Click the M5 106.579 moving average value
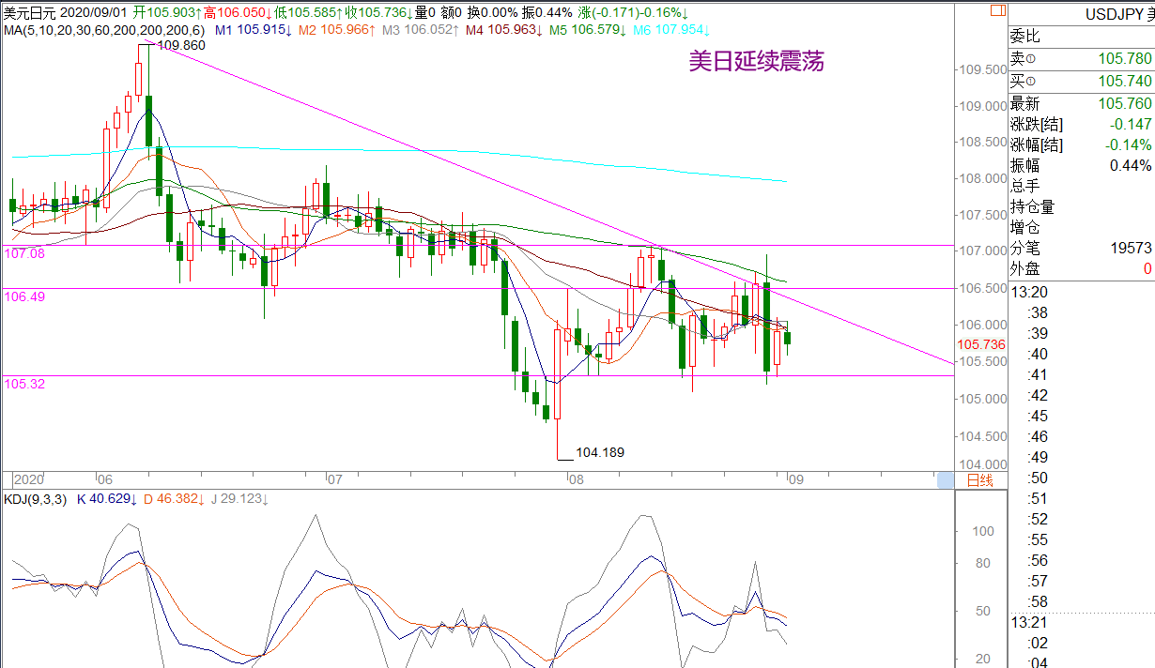 pyautogui.click(x=587, y=30)
